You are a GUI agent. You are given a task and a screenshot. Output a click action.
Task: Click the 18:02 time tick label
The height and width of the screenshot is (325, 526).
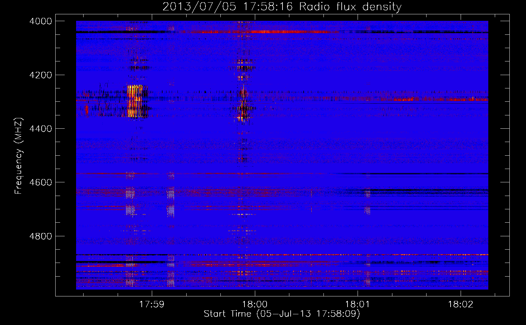click(x=461, y=305)
